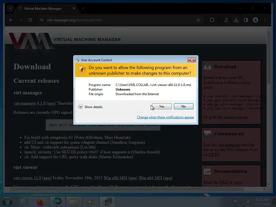Open tab search dropdown chevron

(x=10, y=8)
